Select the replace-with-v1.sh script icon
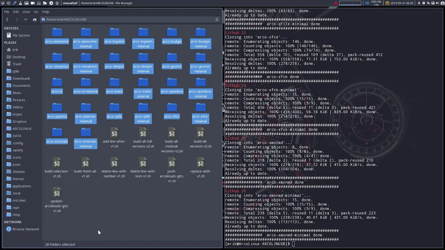 [201, 163]
